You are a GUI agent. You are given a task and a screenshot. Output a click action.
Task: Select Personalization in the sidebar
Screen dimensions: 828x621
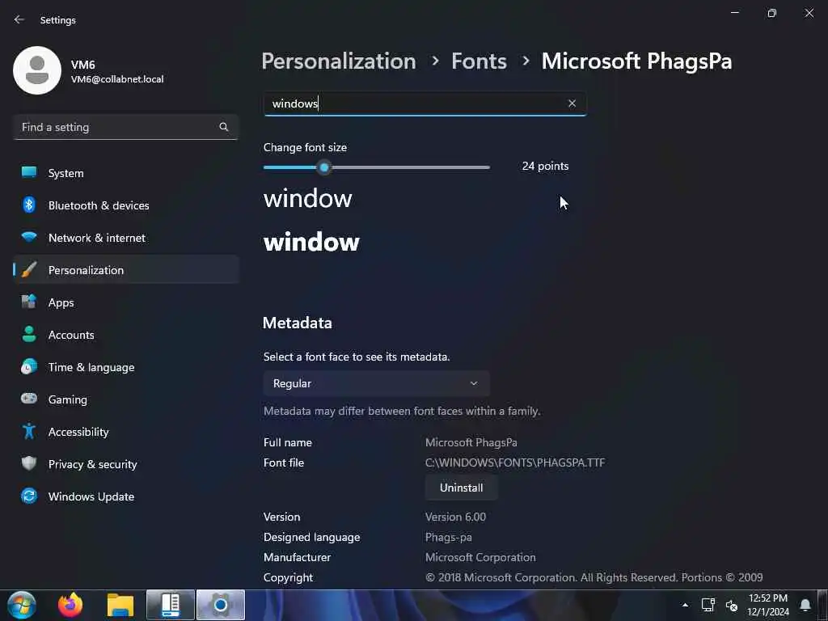pyautogui.click(x=125, y=270)
